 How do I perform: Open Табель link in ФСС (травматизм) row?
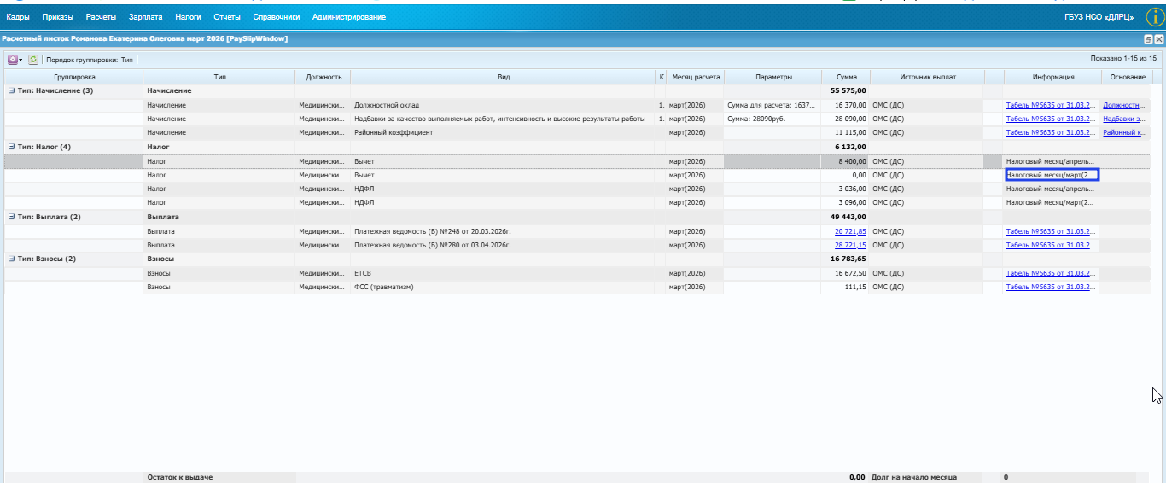coord(1050,287)
